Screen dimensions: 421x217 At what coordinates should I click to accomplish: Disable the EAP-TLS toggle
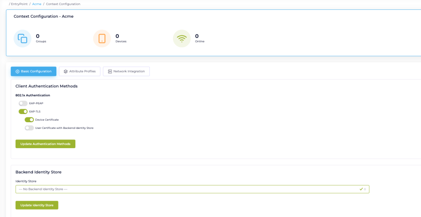(x=23, y=111)
